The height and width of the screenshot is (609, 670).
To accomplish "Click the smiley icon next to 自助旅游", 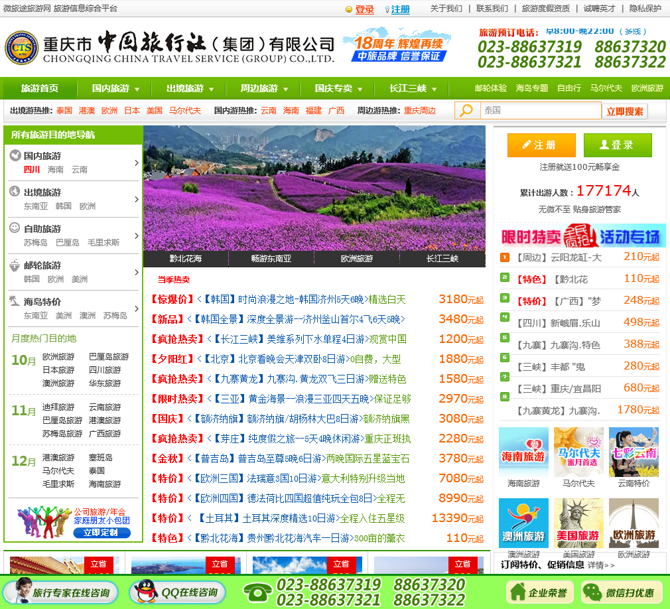I will click(x=15, y=228).
